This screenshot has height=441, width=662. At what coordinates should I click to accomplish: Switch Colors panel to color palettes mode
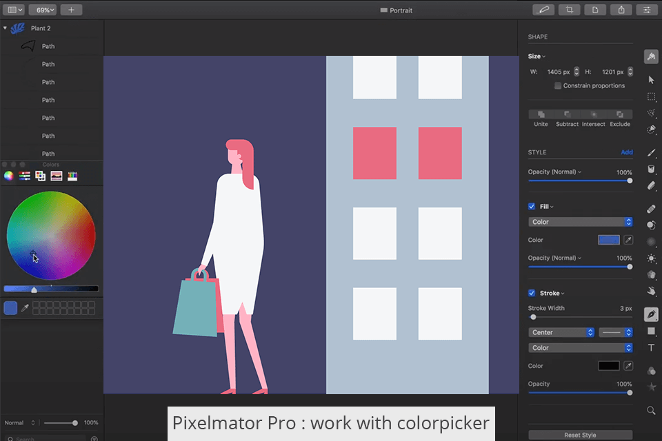[x=41, y=176]
